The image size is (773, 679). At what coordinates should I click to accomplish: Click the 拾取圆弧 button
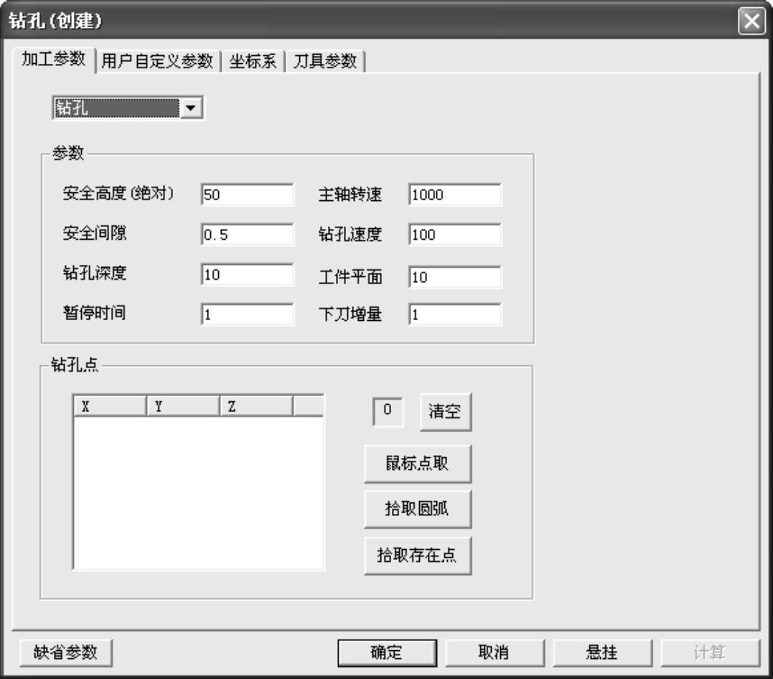pyautogui.click(x=417, y=510)
